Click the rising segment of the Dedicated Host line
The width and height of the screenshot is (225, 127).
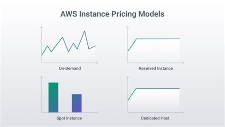pos(132,95)
